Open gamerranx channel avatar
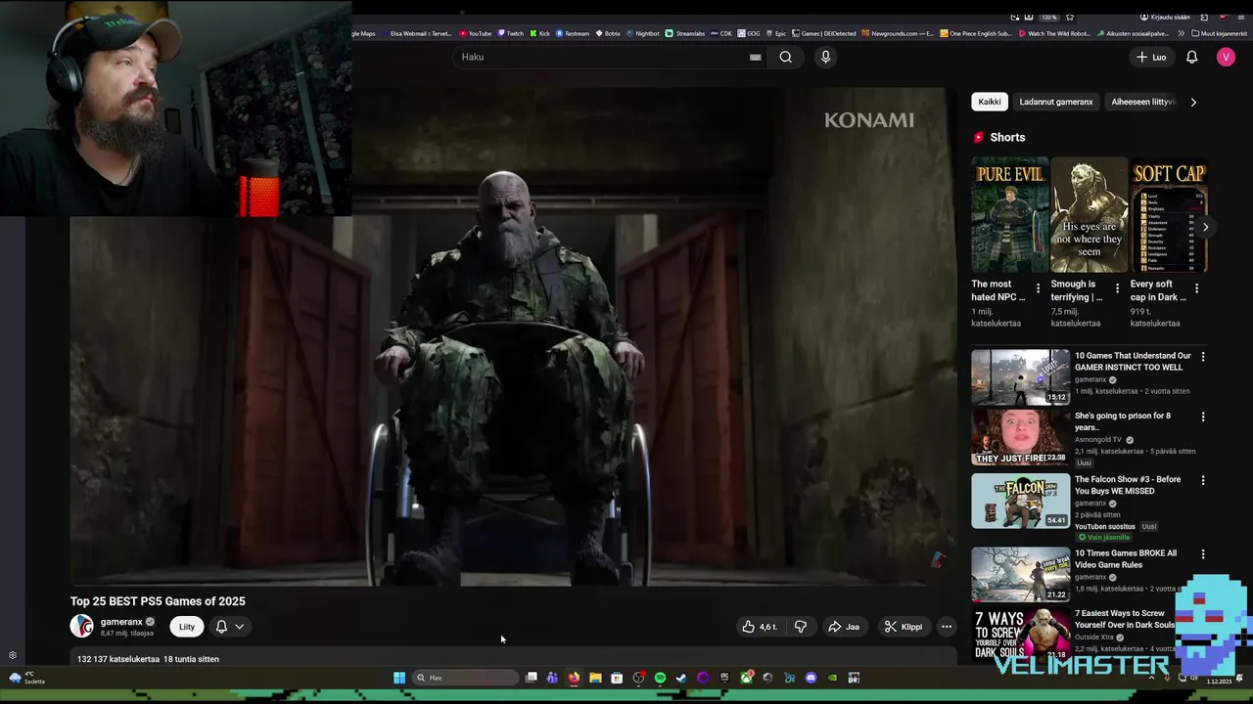This screenshot has height=704, width=1253. [x=82, y=626]
